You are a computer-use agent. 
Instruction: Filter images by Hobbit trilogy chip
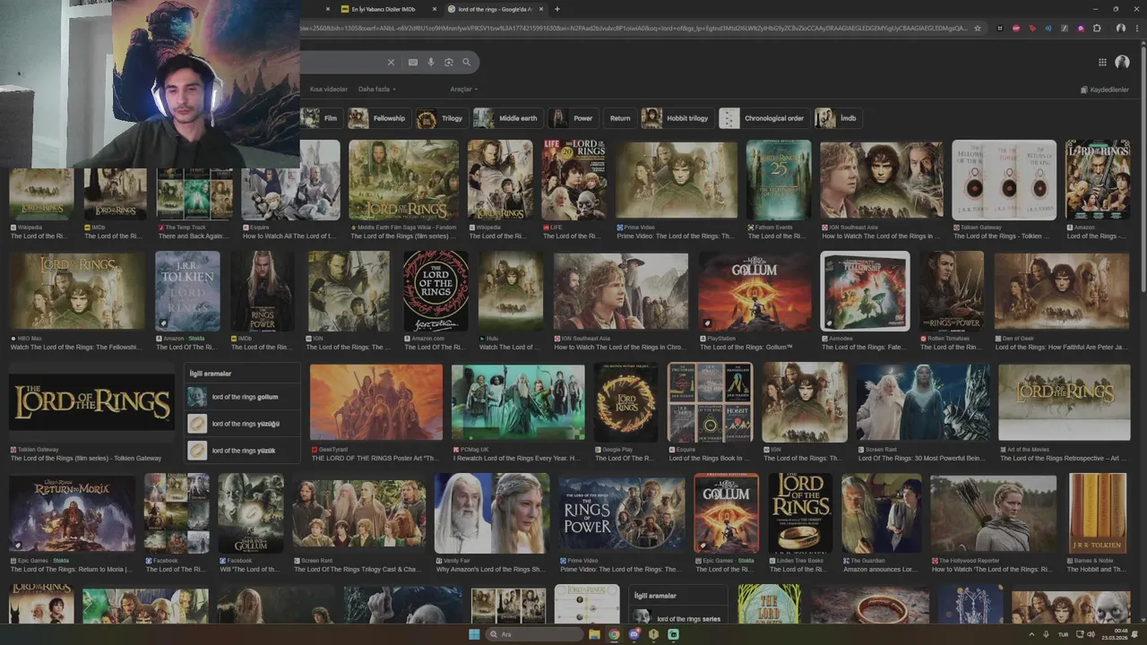point(677,118)
